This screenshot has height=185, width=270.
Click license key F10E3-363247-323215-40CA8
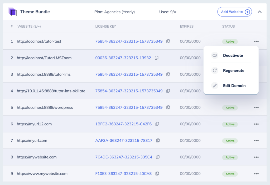(123, 173)
